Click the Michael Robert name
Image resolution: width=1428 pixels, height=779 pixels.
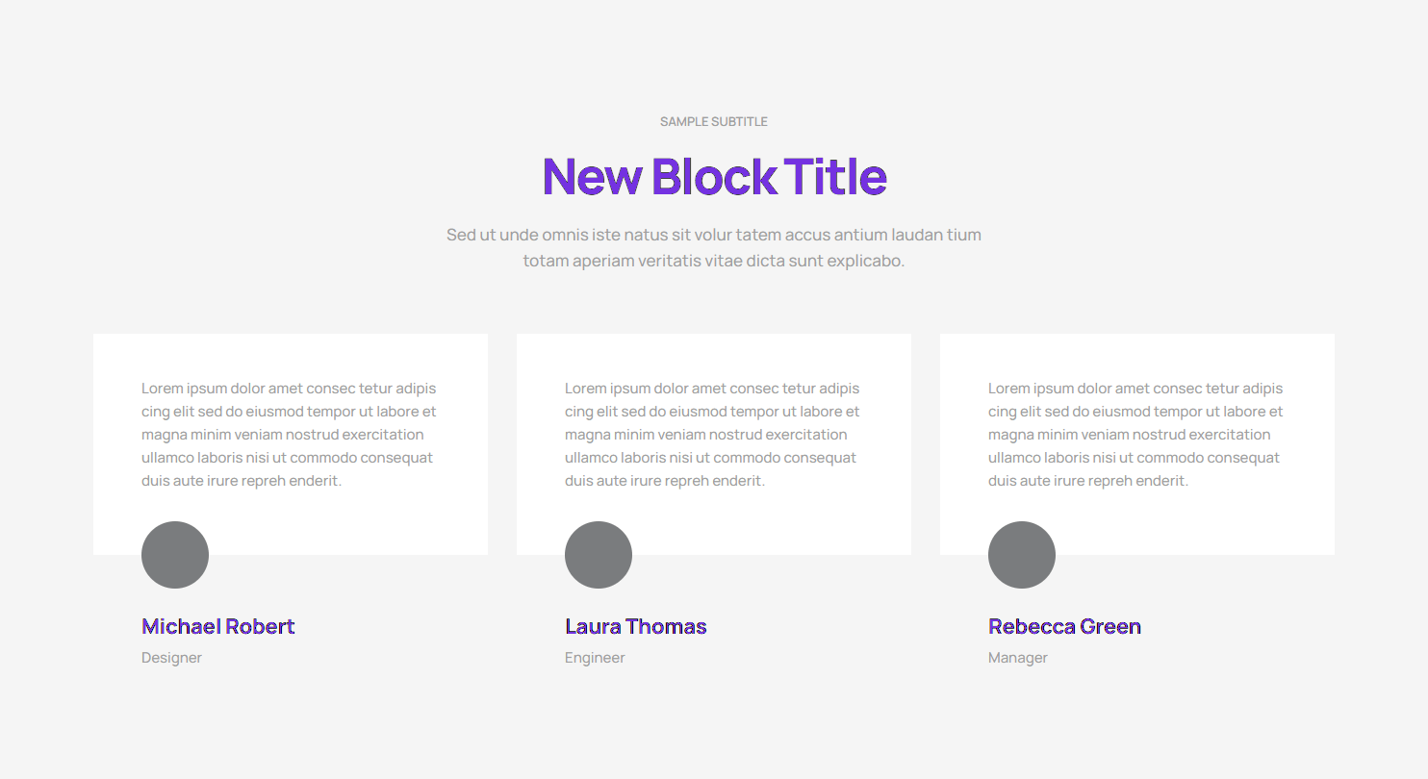tap(217, 627)
